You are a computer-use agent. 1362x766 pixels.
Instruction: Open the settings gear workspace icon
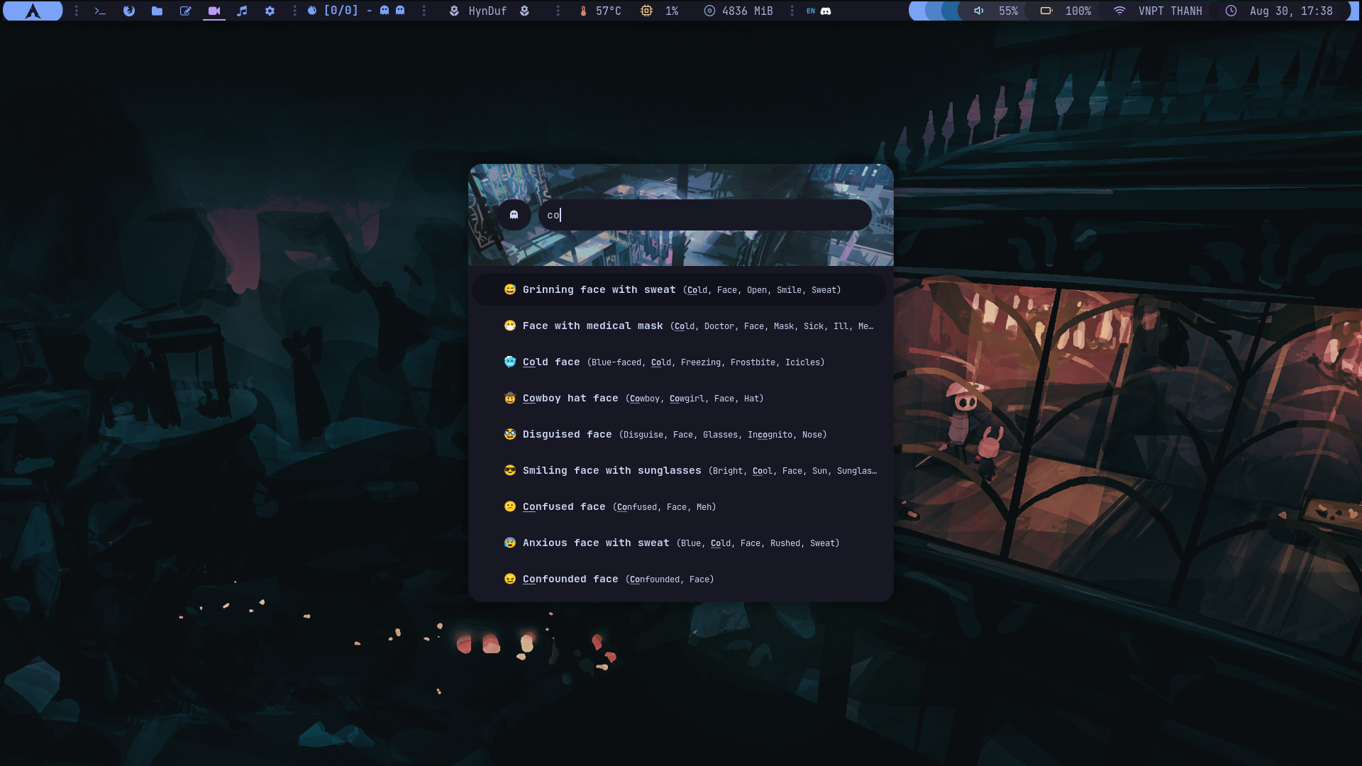pos(270,11)
